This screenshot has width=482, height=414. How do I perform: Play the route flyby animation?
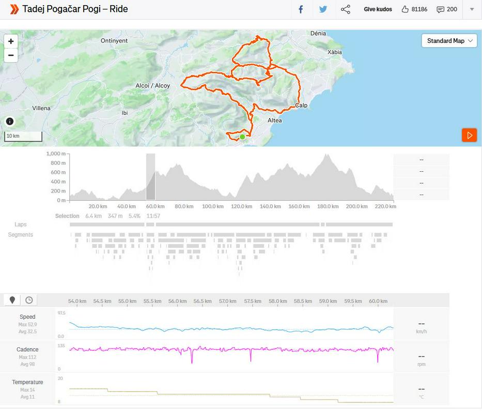[469, 135]
